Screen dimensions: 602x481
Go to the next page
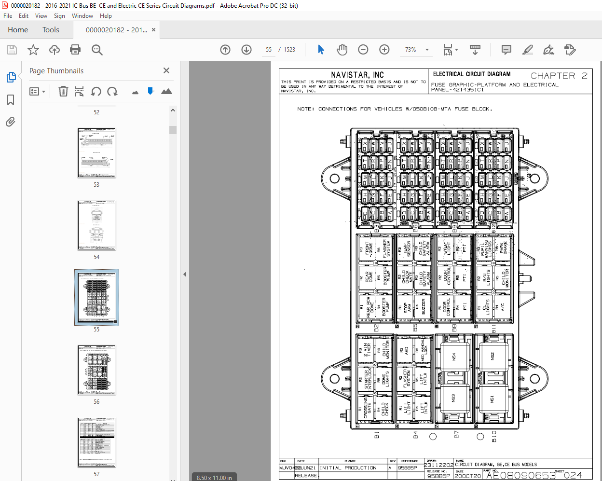coord(246,50)
